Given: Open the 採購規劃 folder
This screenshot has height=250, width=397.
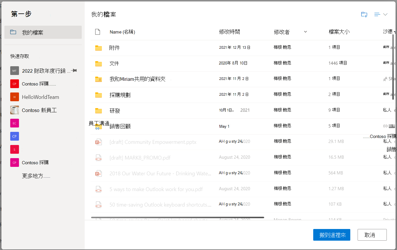Looking at the screenshot, I should [120, 95].
